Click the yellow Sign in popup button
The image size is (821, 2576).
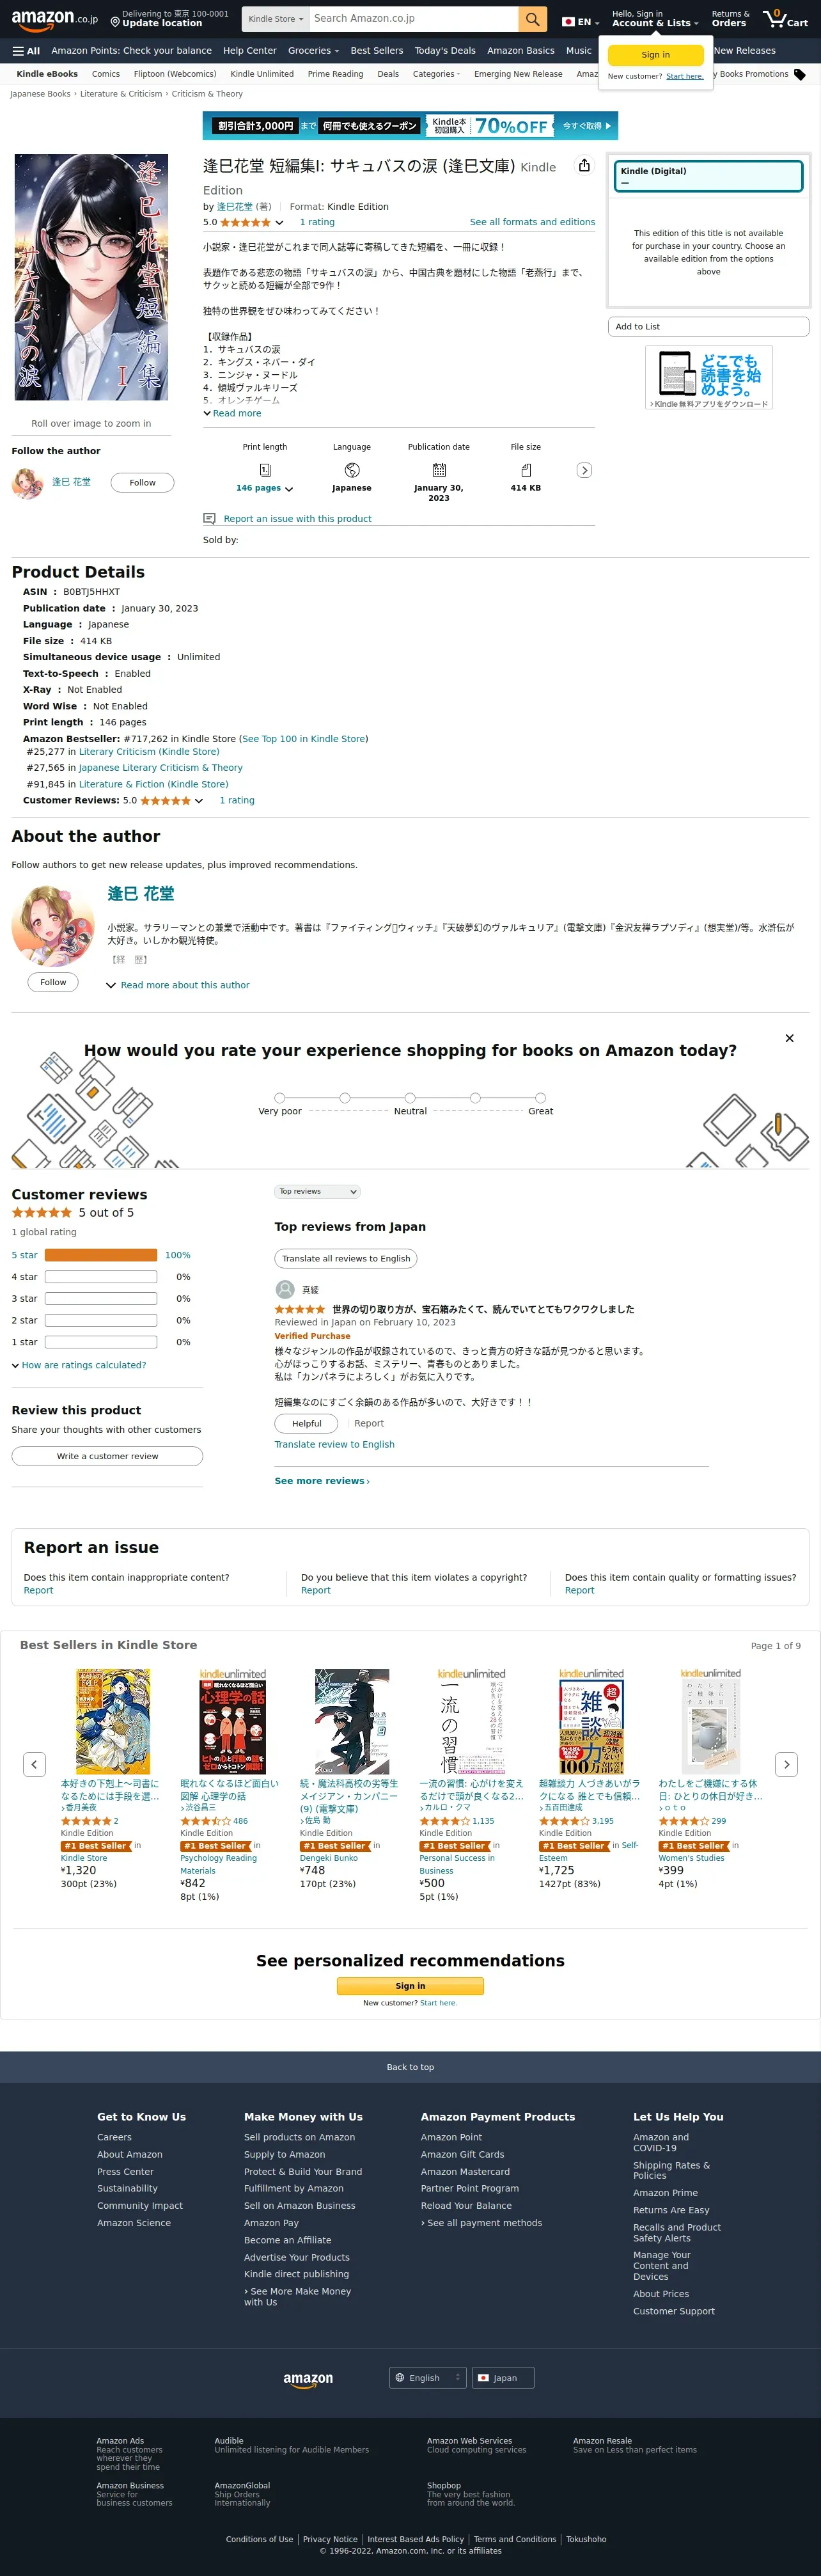tap(656, 55)
